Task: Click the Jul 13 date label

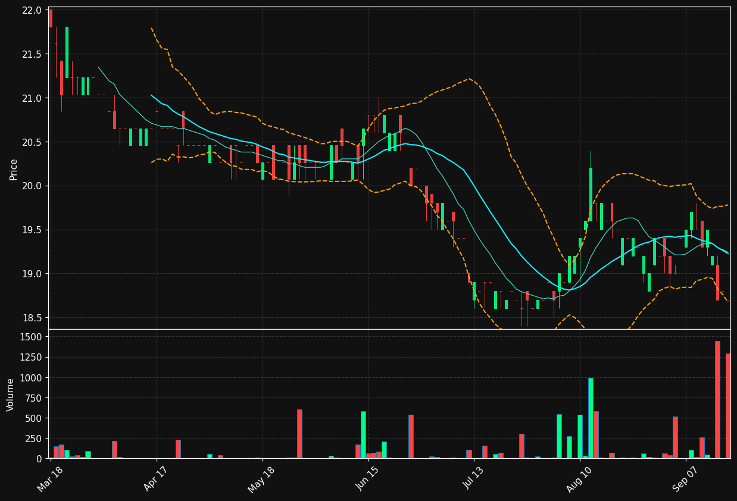Action: coord(473,478)
